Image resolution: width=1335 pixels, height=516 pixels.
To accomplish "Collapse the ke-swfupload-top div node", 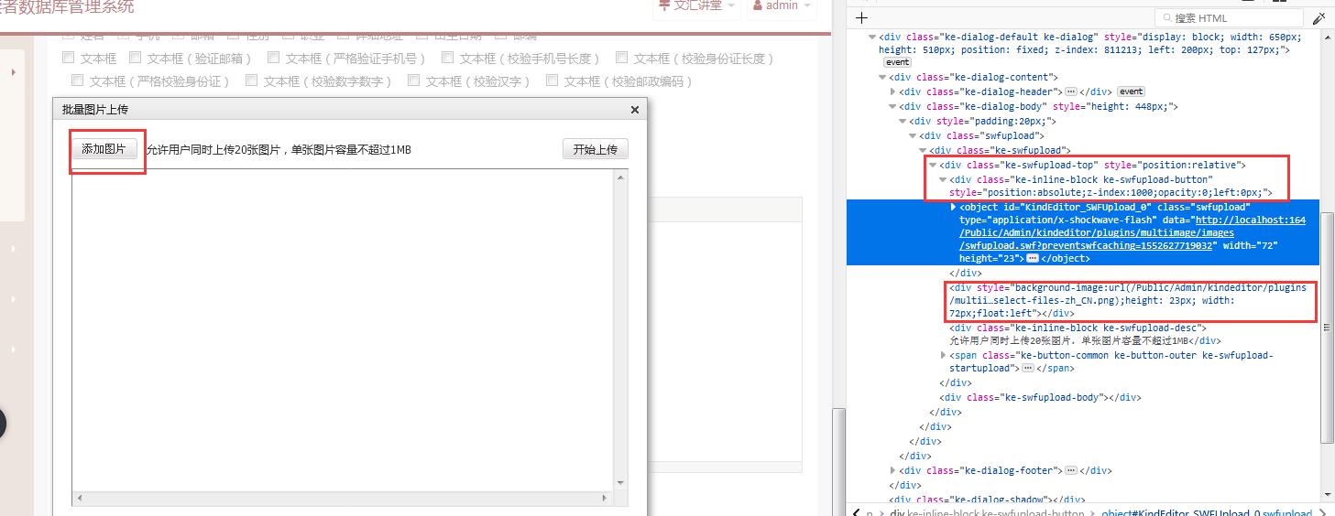I will pos(934,165).
